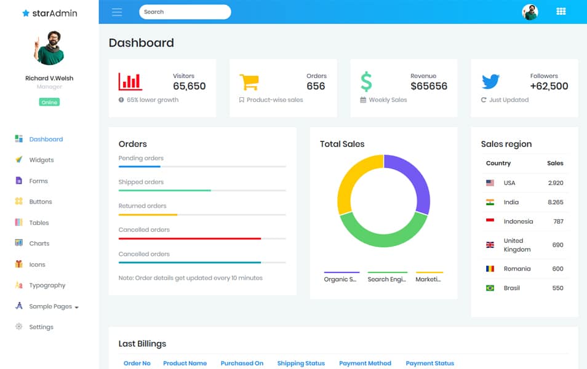This screenshot has height=369, width=587.
Task: Open the user avatar in top bar
Action: [530, 12]
